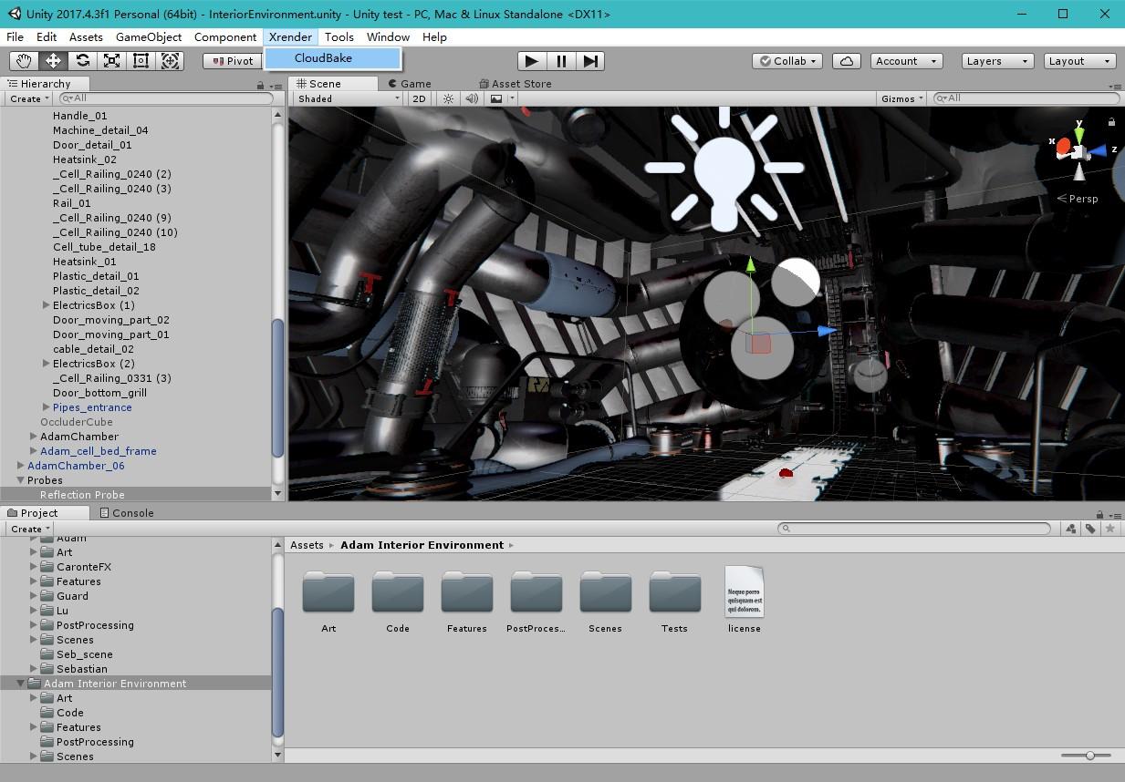Click the Collab button
The image size is (1125, 782).
coord(786,61)
